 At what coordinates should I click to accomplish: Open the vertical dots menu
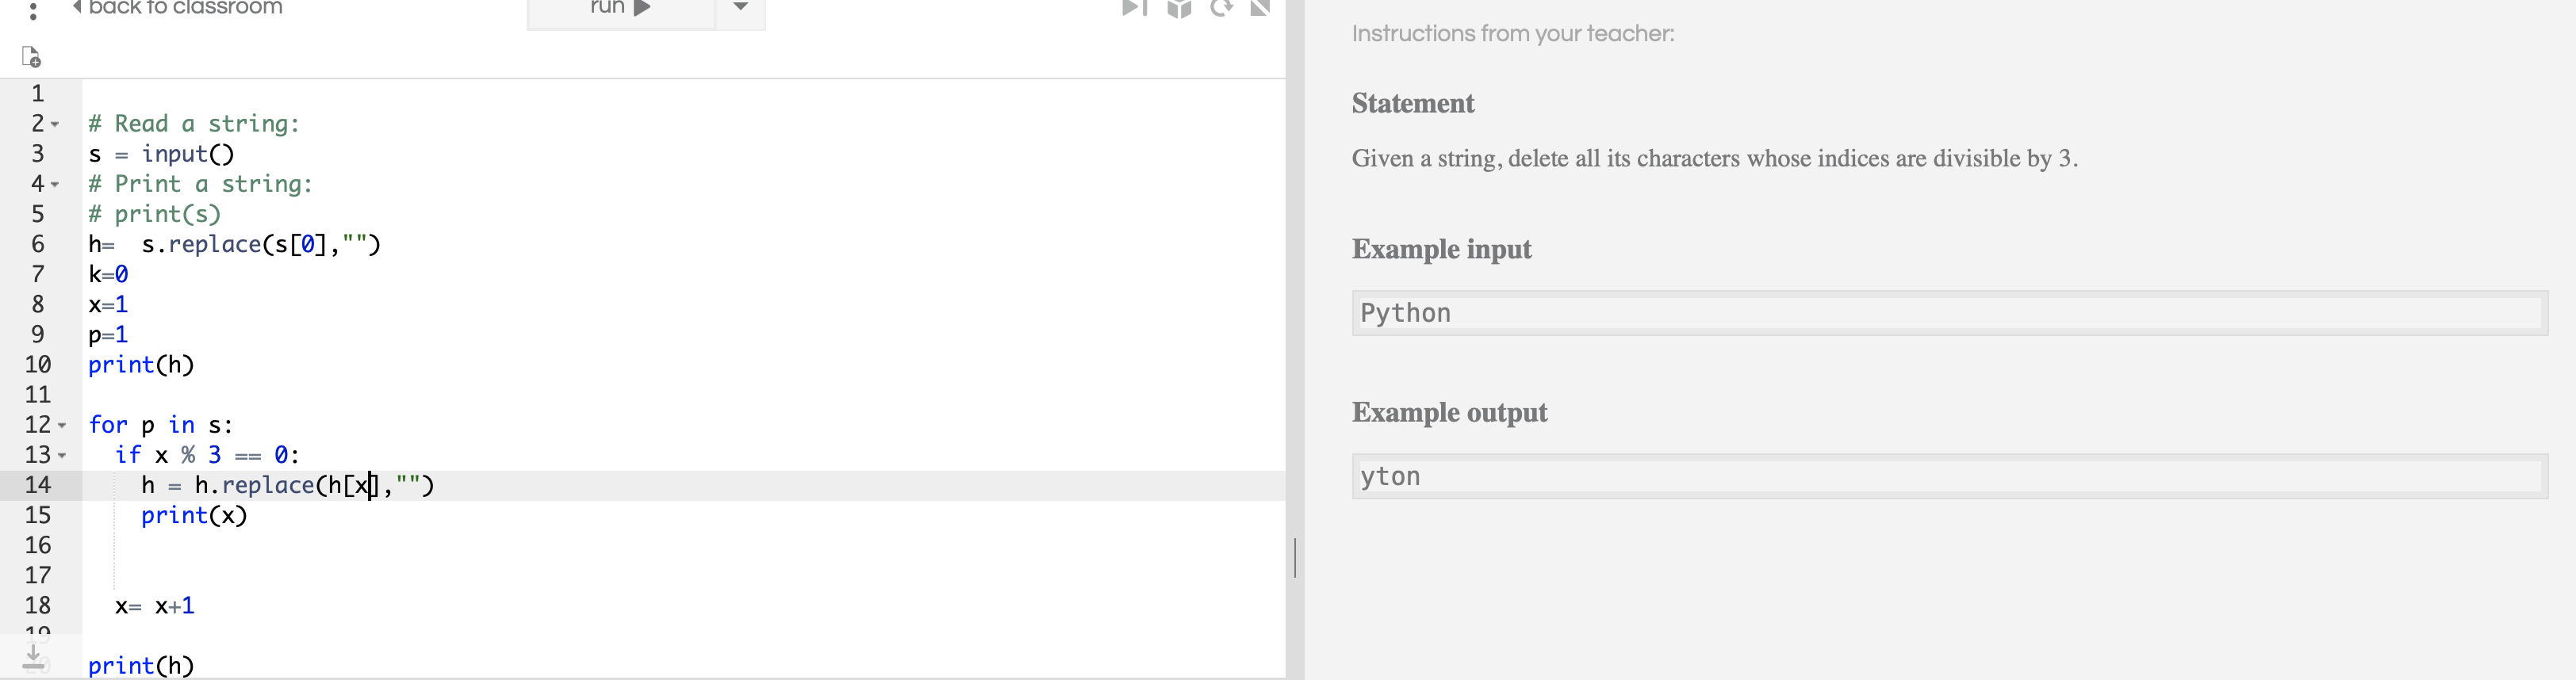coord(33,12)
